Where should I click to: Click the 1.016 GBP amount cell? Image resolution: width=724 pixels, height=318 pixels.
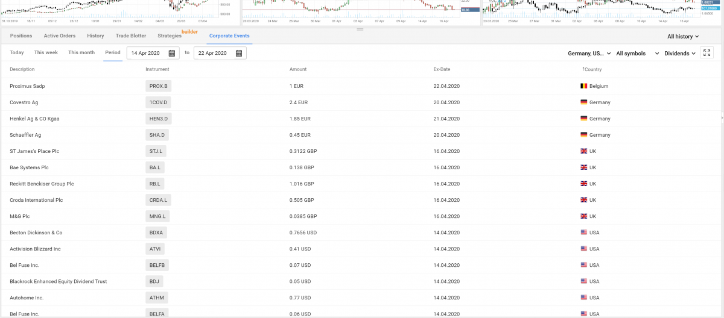coord(302,184)
